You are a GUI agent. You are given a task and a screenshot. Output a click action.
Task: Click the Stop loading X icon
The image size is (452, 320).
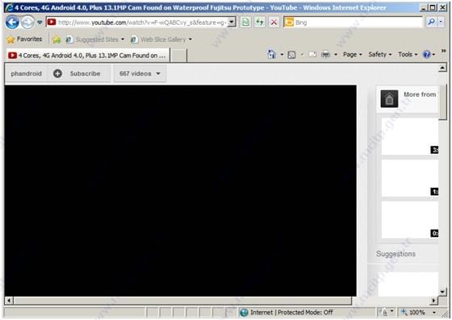274,22
